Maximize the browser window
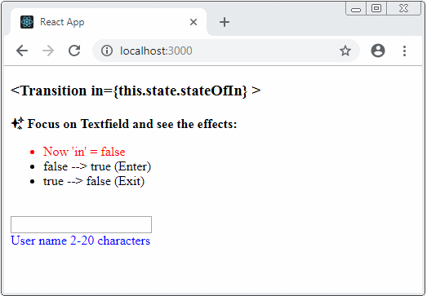Viewport: 427px width, 296px height. pyautogui.click(x=376, y=8)
